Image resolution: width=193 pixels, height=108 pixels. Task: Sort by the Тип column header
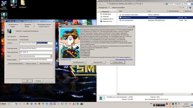point(157,11)
